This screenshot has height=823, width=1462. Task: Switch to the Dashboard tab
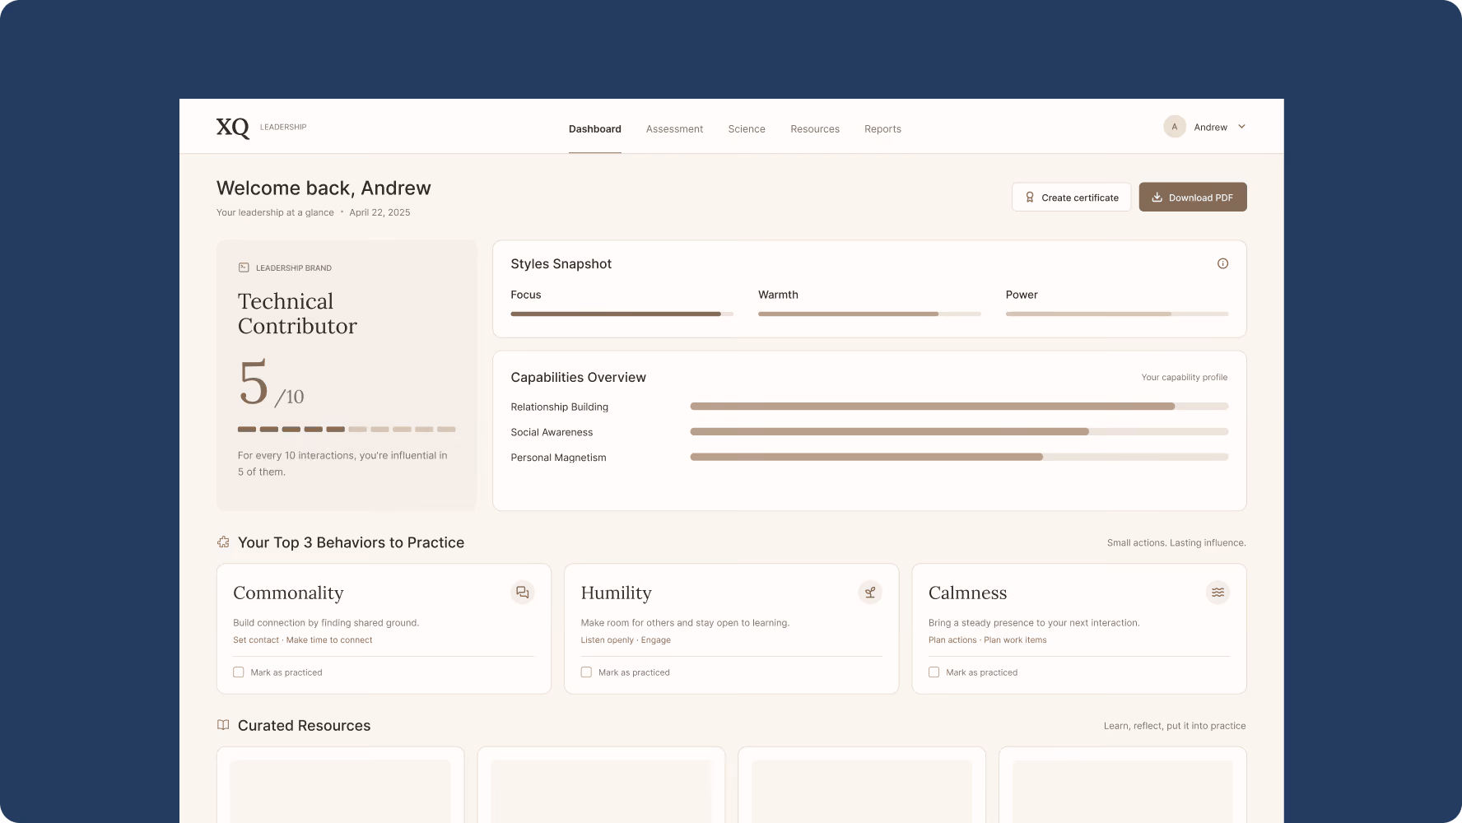coord(595,129)
